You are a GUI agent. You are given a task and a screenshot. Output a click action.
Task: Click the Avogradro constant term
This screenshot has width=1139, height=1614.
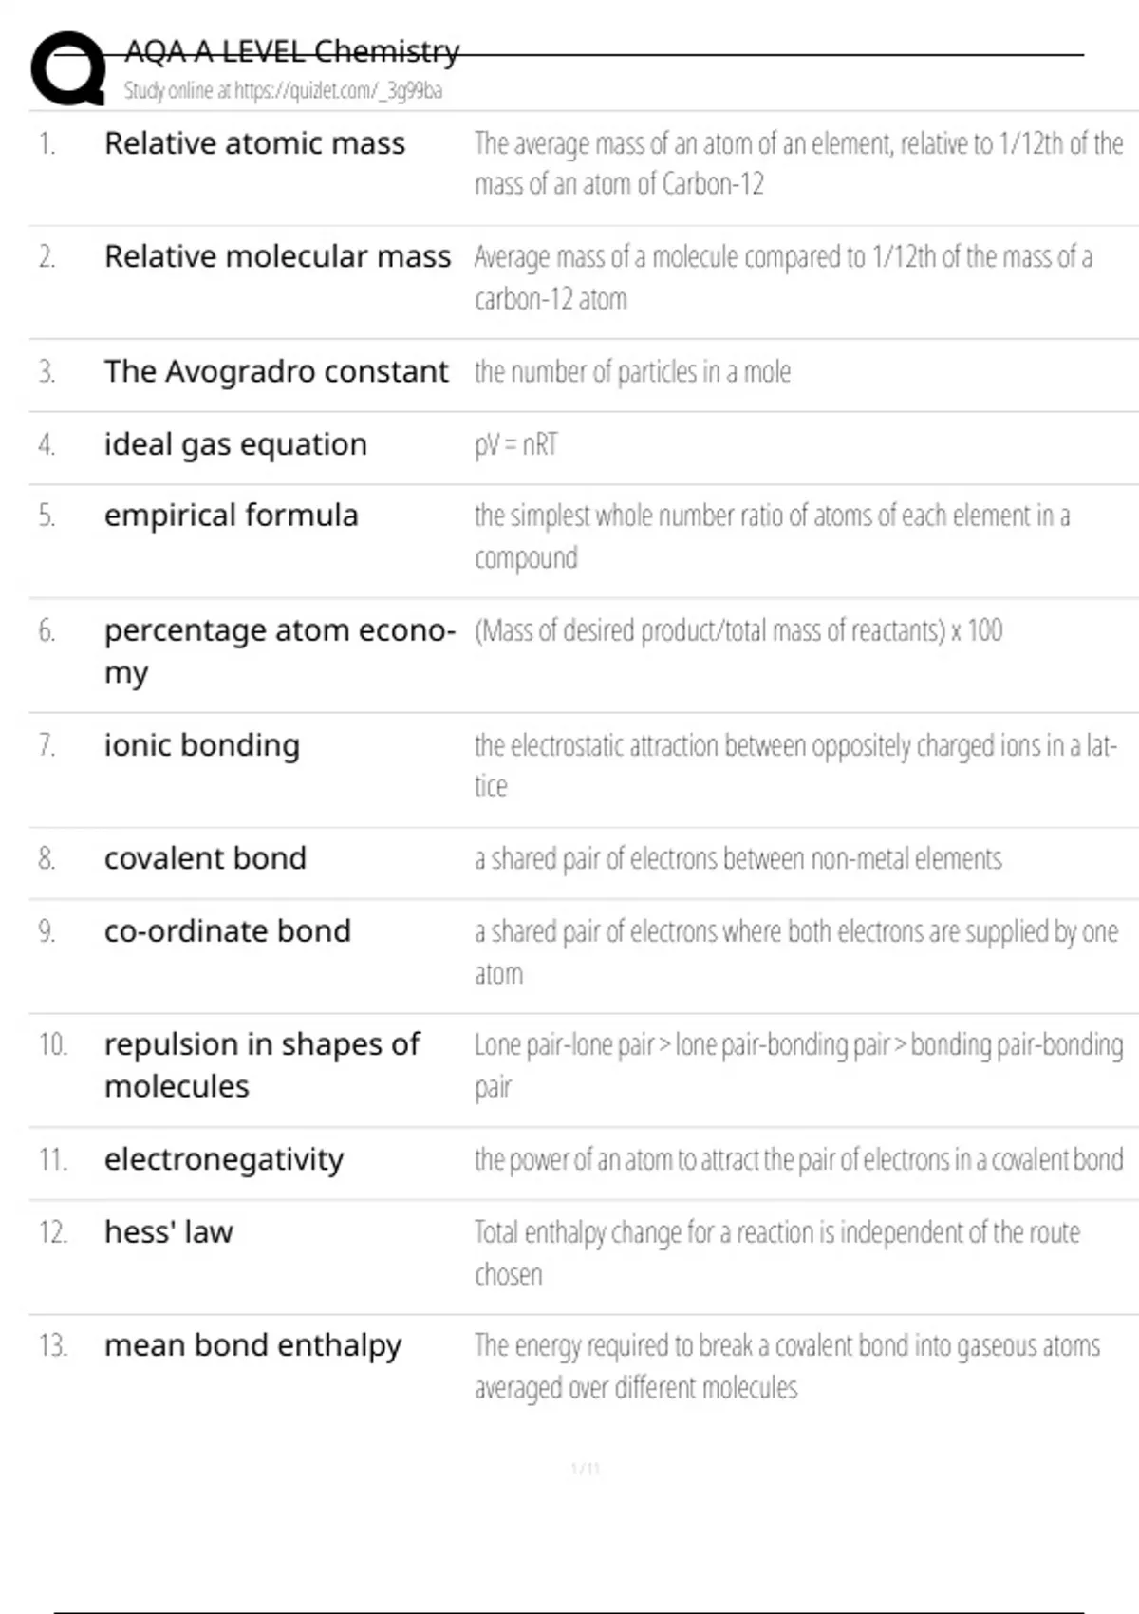click(x=275, y=371)
